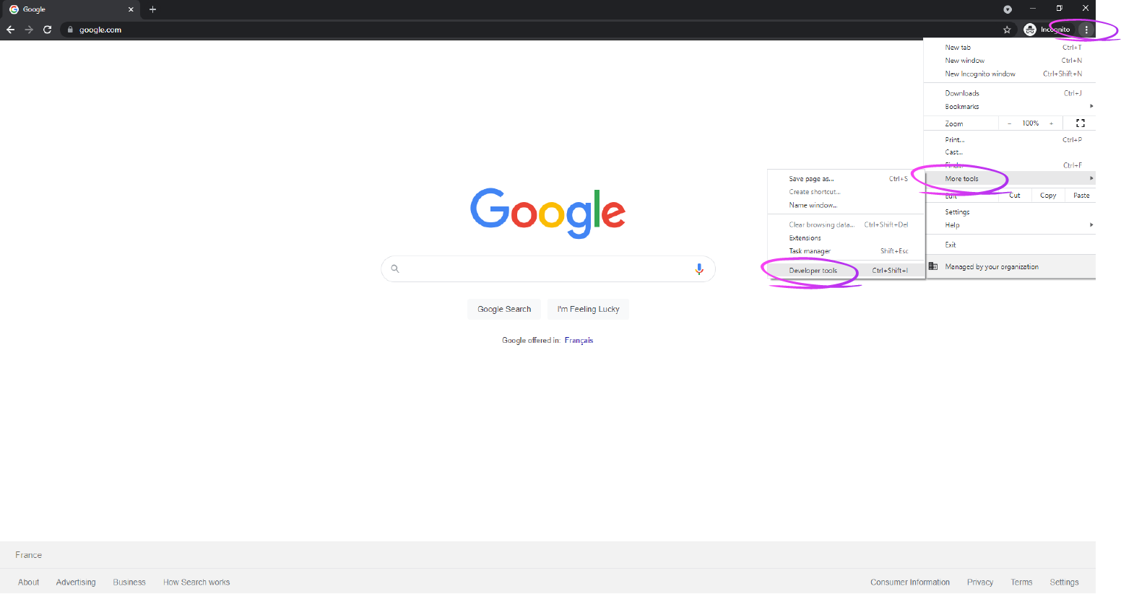Open Task manager from submenu

[x=847, y=251]
